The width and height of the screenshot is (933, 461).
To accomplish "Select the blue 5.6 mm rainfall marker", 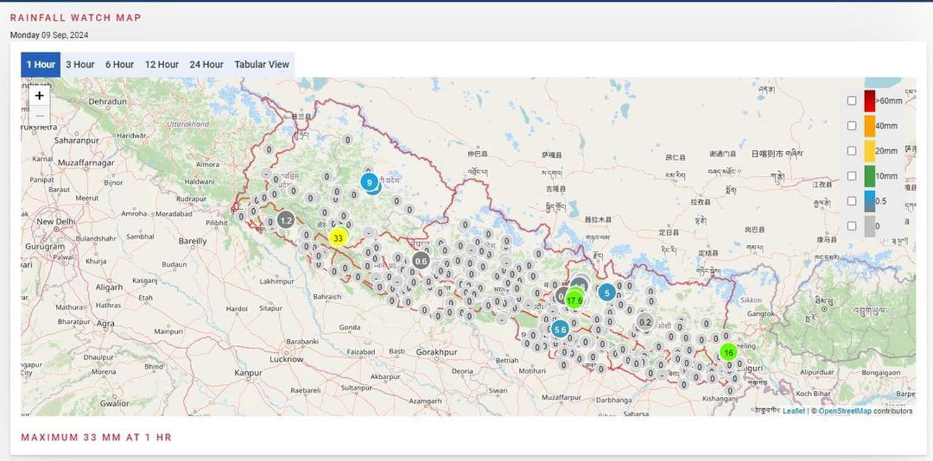I will coord(560,330).
